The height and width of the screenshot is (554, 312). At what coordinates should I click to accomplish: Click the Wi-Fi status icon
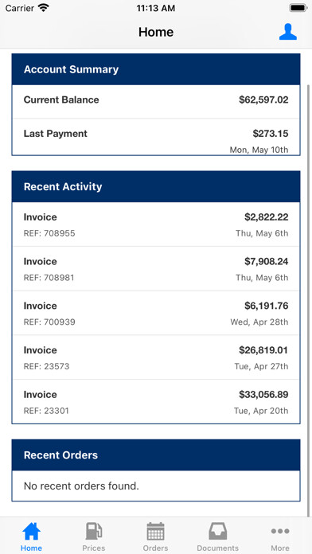(44, 8)
